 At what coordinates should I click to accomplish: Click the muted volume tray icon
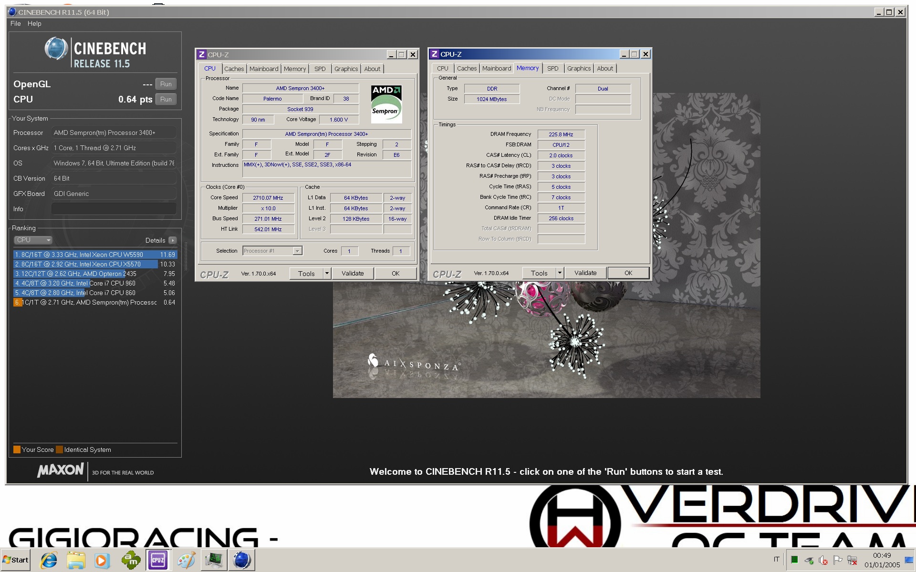tap(823, 560)
